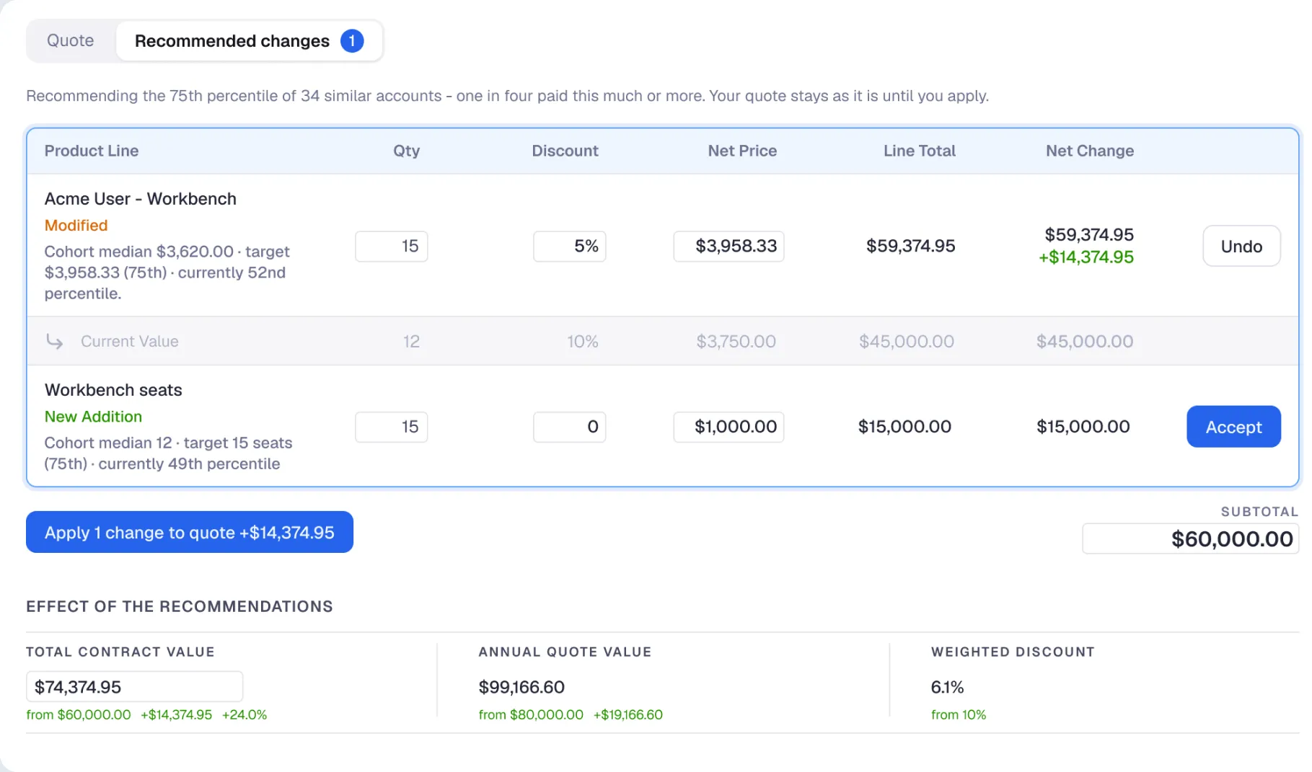Click the $60,000.00 subtotal field

pyautogui.click(x=1190, y=538)
